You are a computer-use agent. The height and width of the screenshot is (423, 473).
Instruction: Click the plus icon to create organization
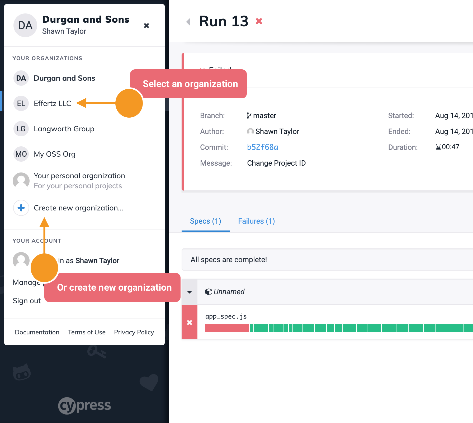coord(21,208)
